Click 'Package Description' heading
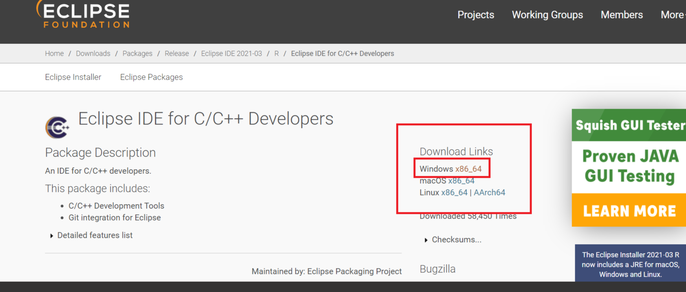The image size is (686, 292). 100,152
